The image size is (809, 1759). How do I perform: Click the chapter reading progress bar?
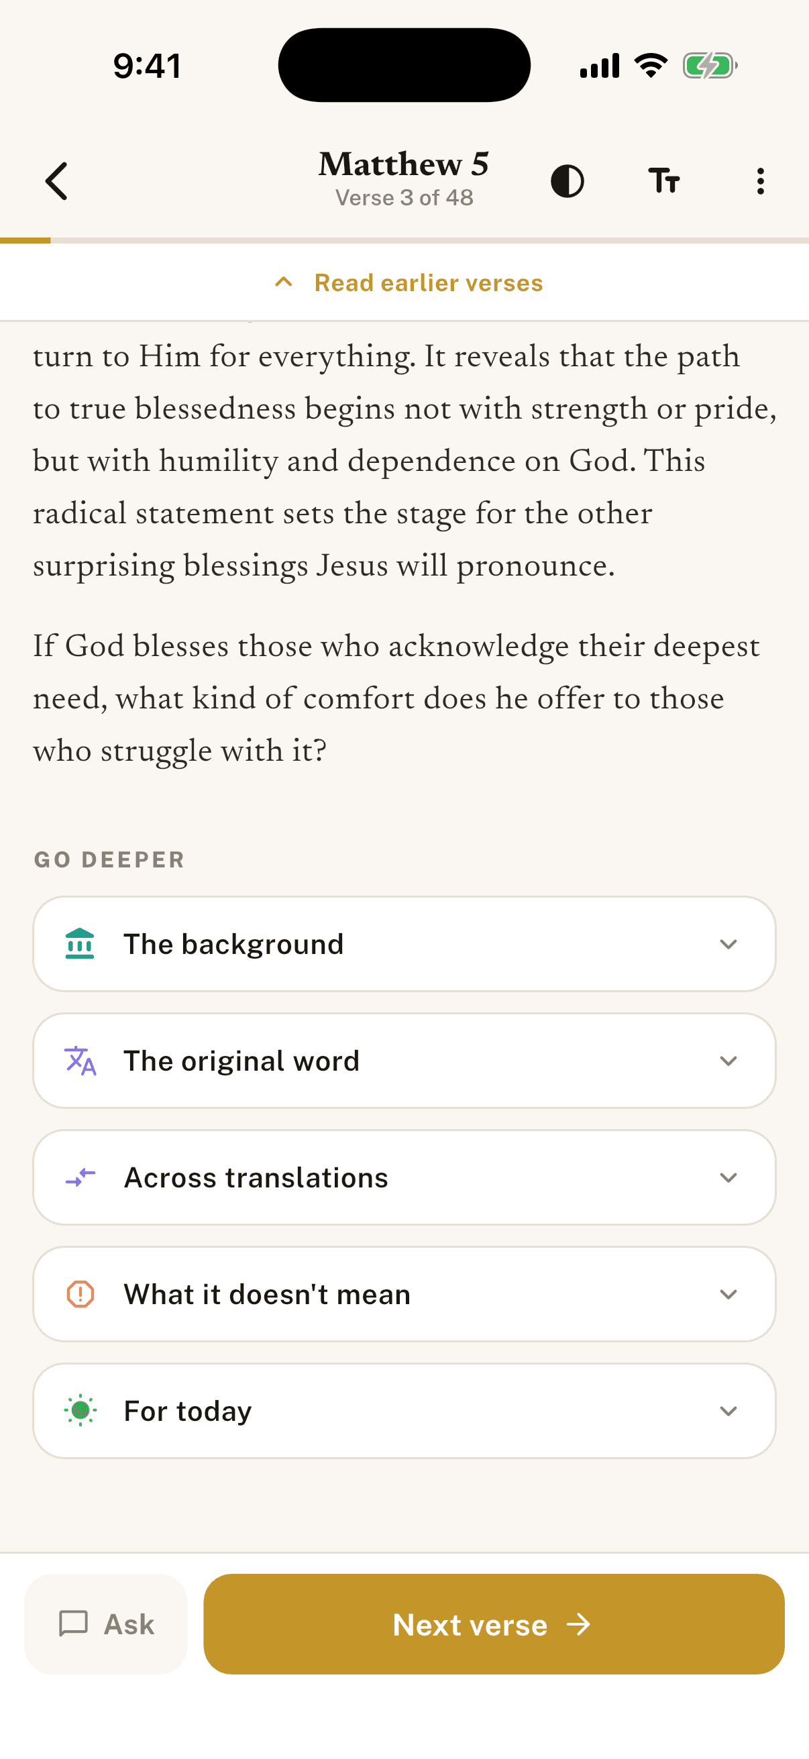(x=404, y=240)
